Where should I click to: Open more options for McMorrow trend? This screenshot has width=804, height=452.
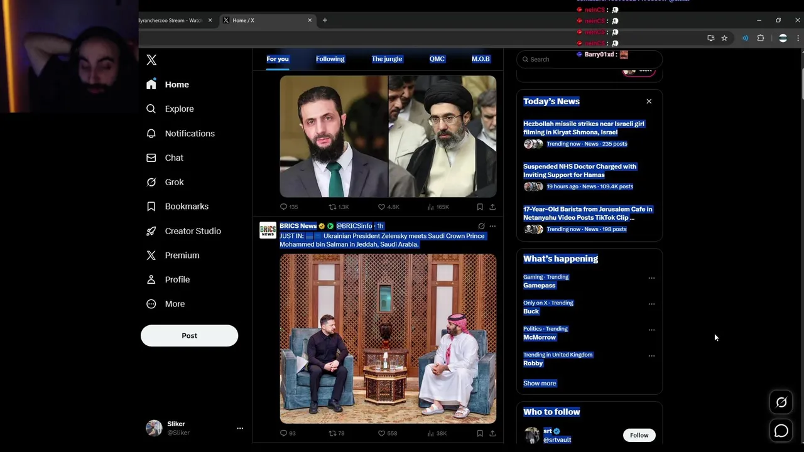(x=651, y=330)
